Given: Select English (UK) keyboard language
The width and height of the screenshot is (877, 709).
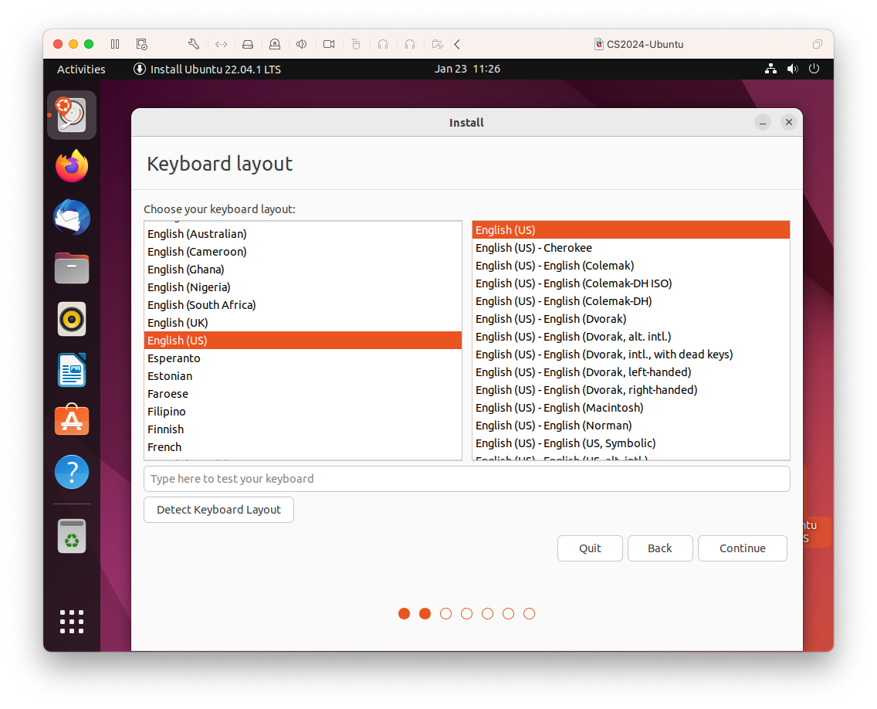Looking at the screenshot, I should (x=178, y=323).
